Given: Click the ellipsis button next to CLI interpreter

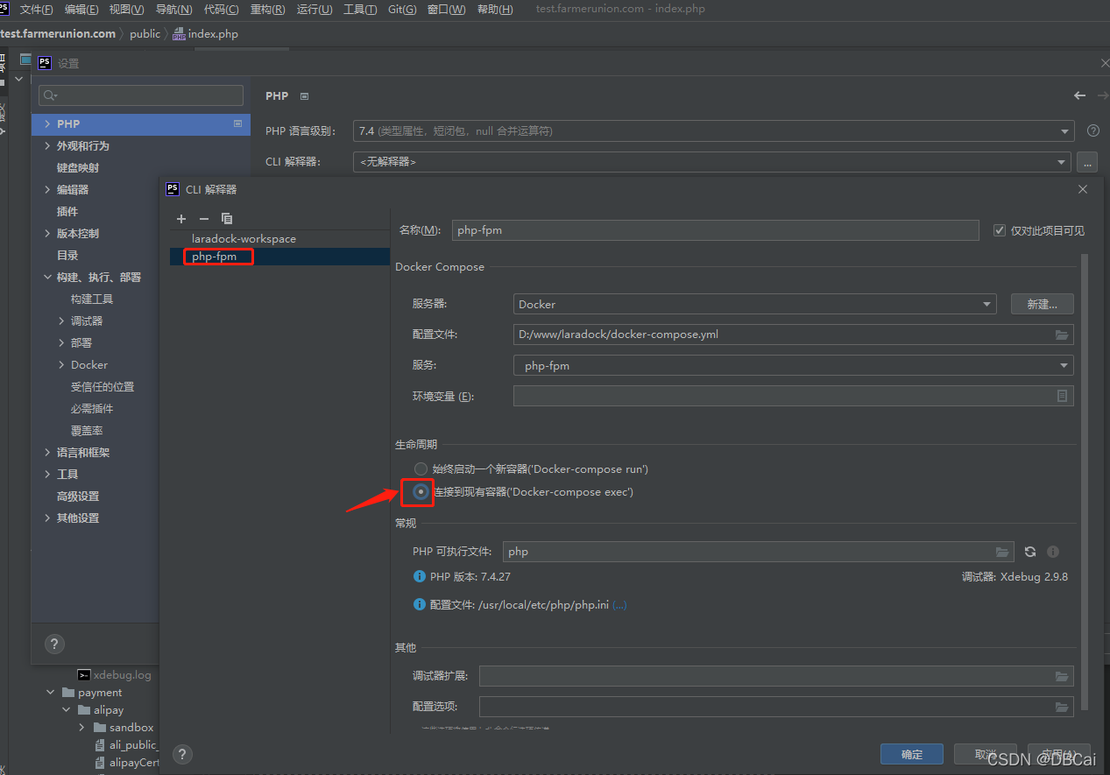Looking at the screenshot, I should [x=1087, y=162].
